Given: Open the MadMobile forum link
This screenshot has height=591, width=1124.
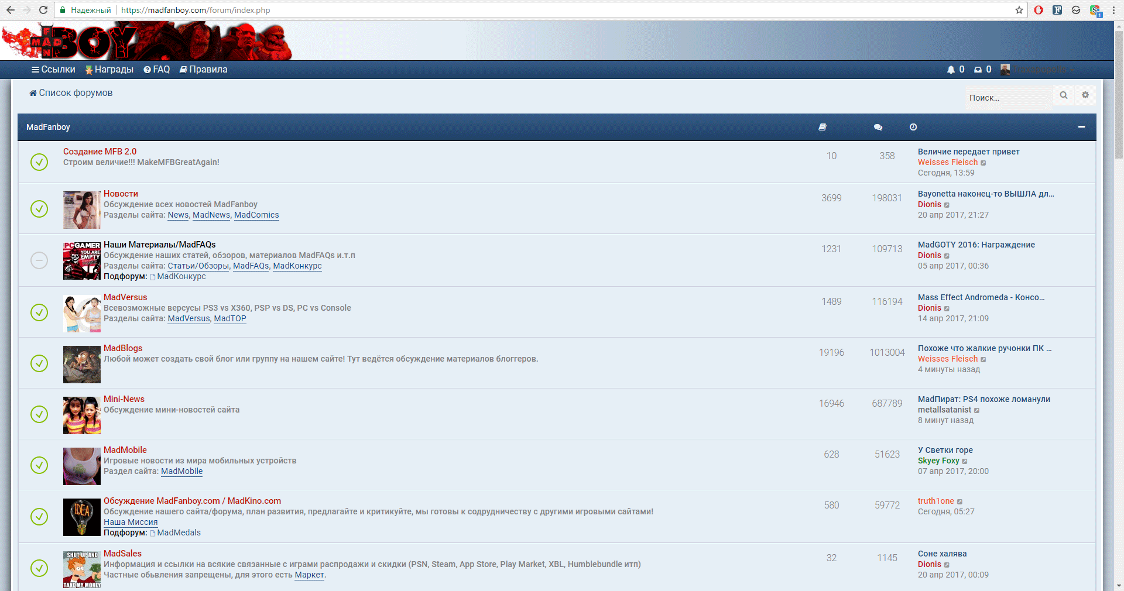Looking at the screenshot, I should [x=125, y=450].
